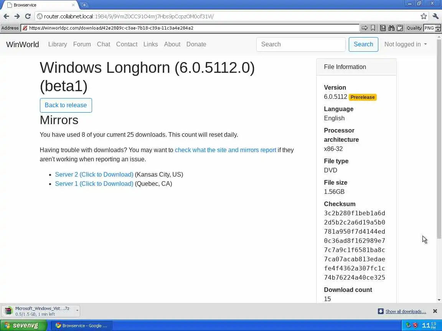This screenshot has height=331, width=442.
Task: Click the Microsoft_Windows_Vist...7z download item
Action: pos(41,311)
